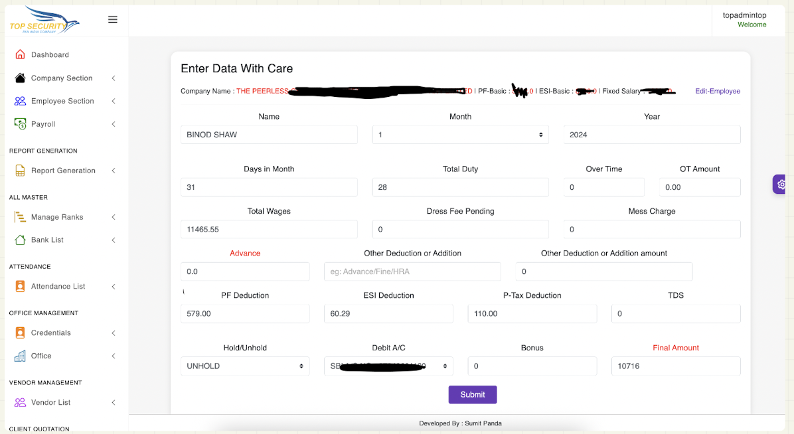Click the Report Generation document icon
The width and height of the screenshot is (794, 434).
pos(20,171)
